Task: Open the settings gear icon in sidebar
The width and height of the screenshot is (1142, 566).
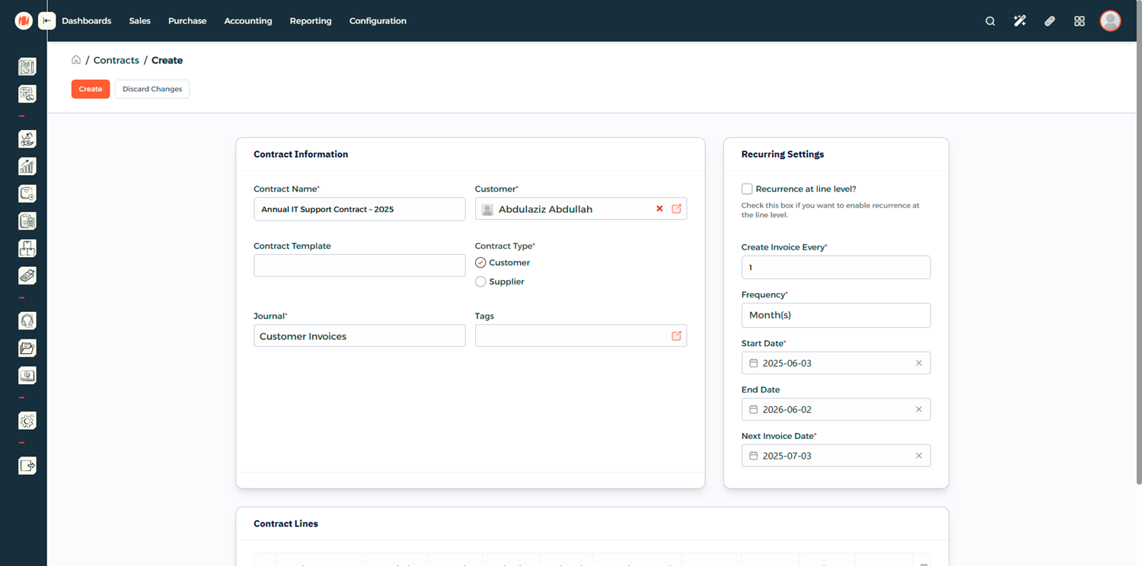Action: 27,421
